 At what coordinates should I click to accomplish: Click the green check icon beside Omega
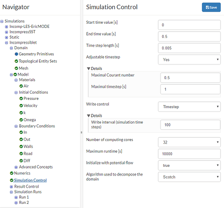pyautogui.click(x=21, y=120)
